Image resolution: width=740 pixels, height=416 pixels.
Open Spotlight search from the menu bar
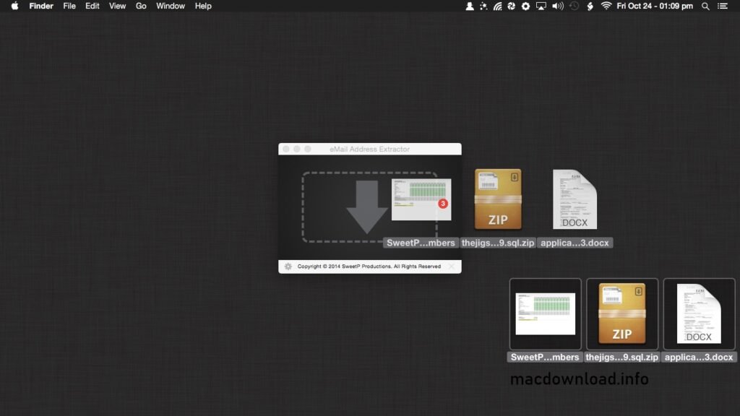pos(705,6)
